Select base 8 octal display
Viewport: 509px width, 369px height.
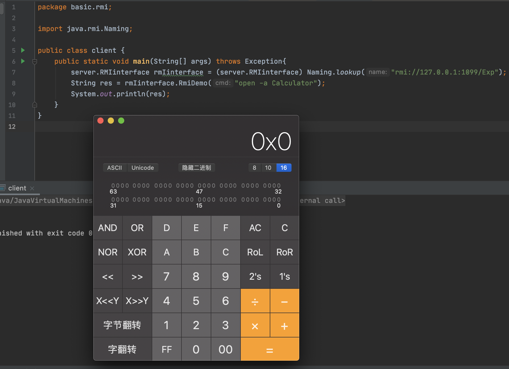255,168
